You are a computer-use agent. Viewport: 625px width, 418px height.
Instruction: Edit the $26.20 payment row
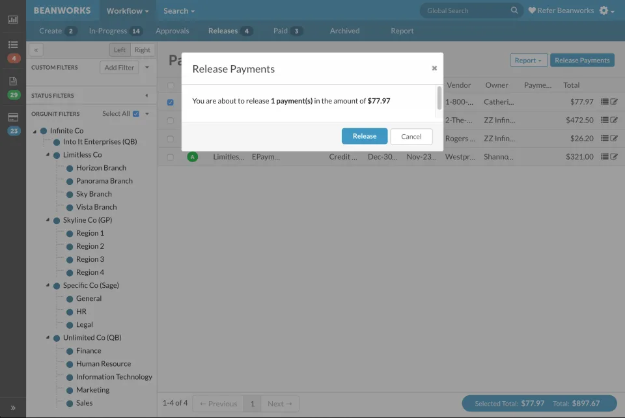point(614,138)
